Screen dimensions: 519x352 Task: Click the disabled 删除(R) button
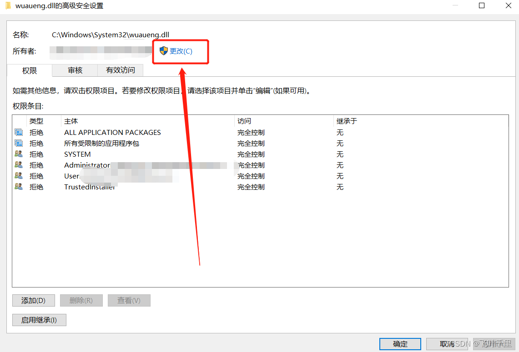[81, 300]
